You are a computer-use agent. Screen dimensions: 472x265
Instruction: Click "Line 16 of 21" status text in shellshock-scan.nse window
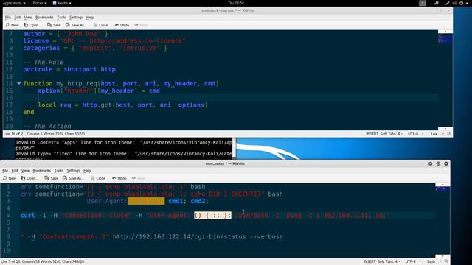14,134
